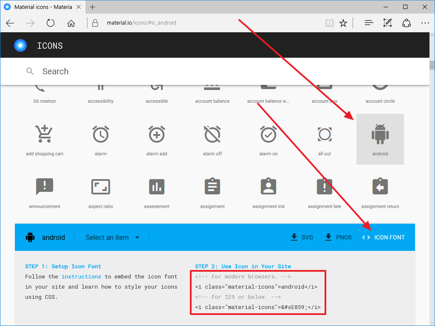
Task: Open the instructions link
Action: point(81,277)
